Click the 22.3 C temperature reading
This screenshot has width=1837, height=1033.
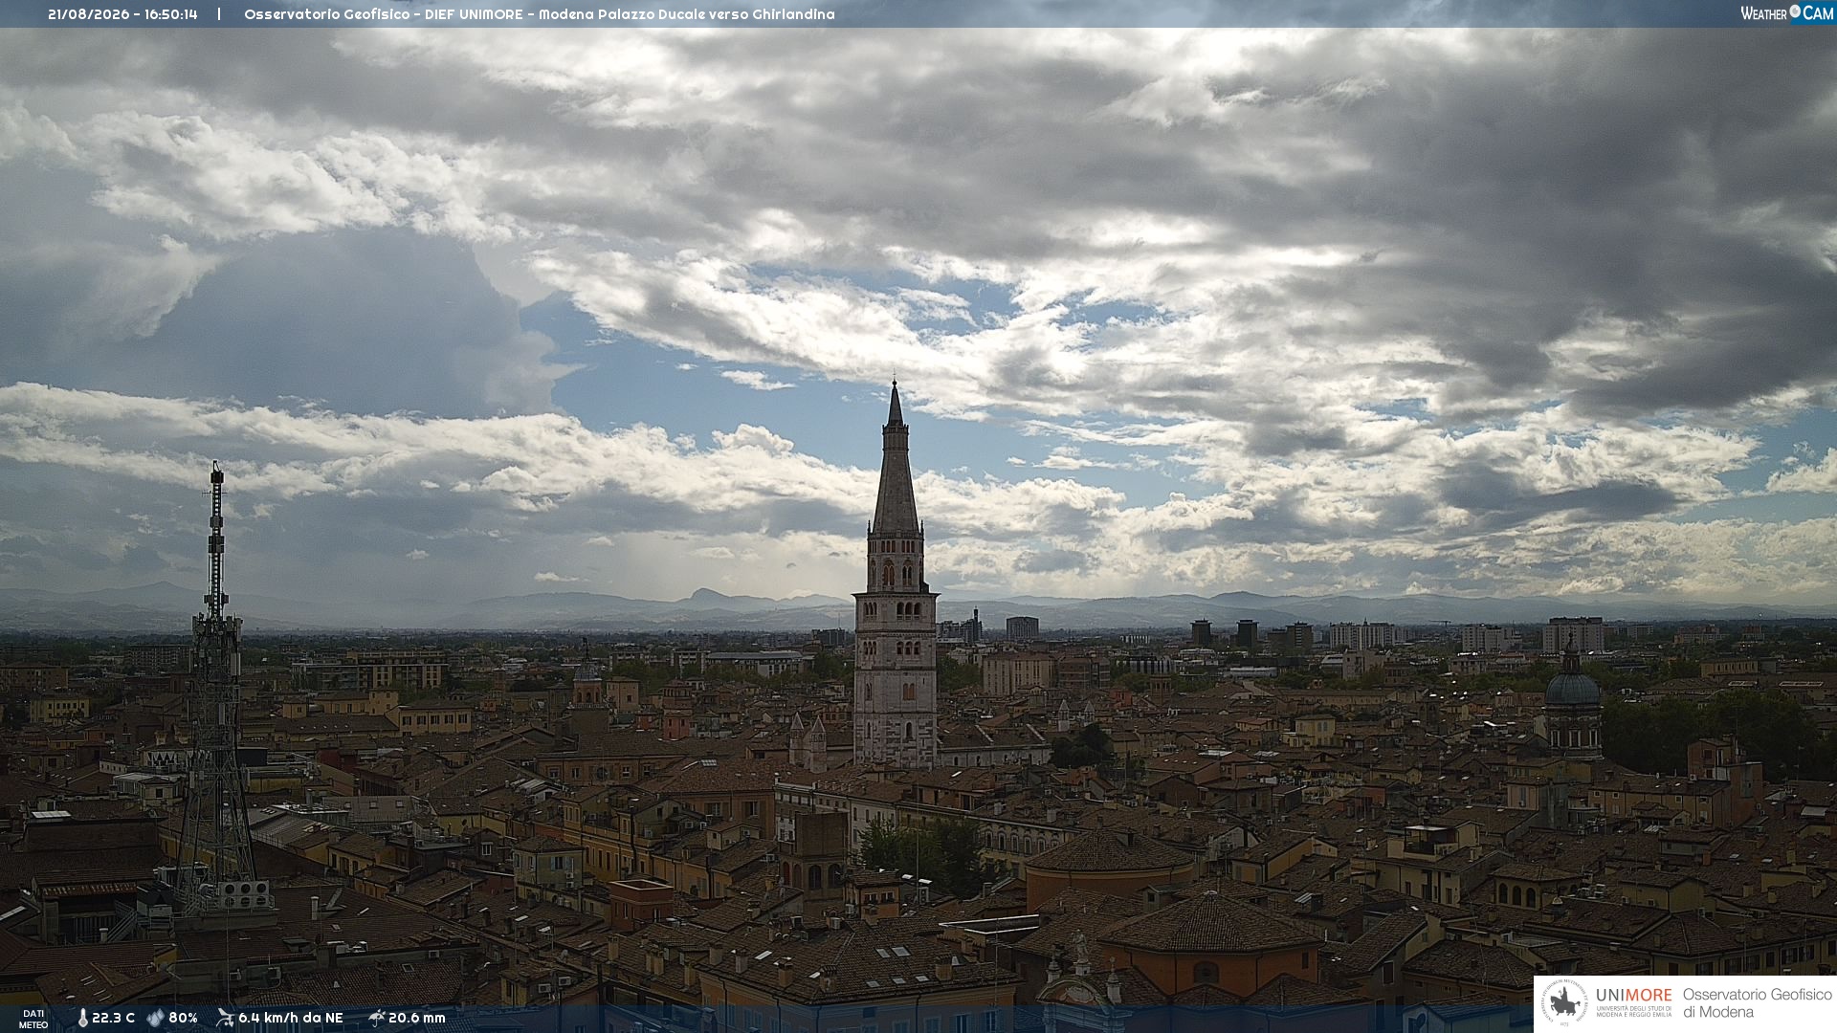tap(113, 1018)
